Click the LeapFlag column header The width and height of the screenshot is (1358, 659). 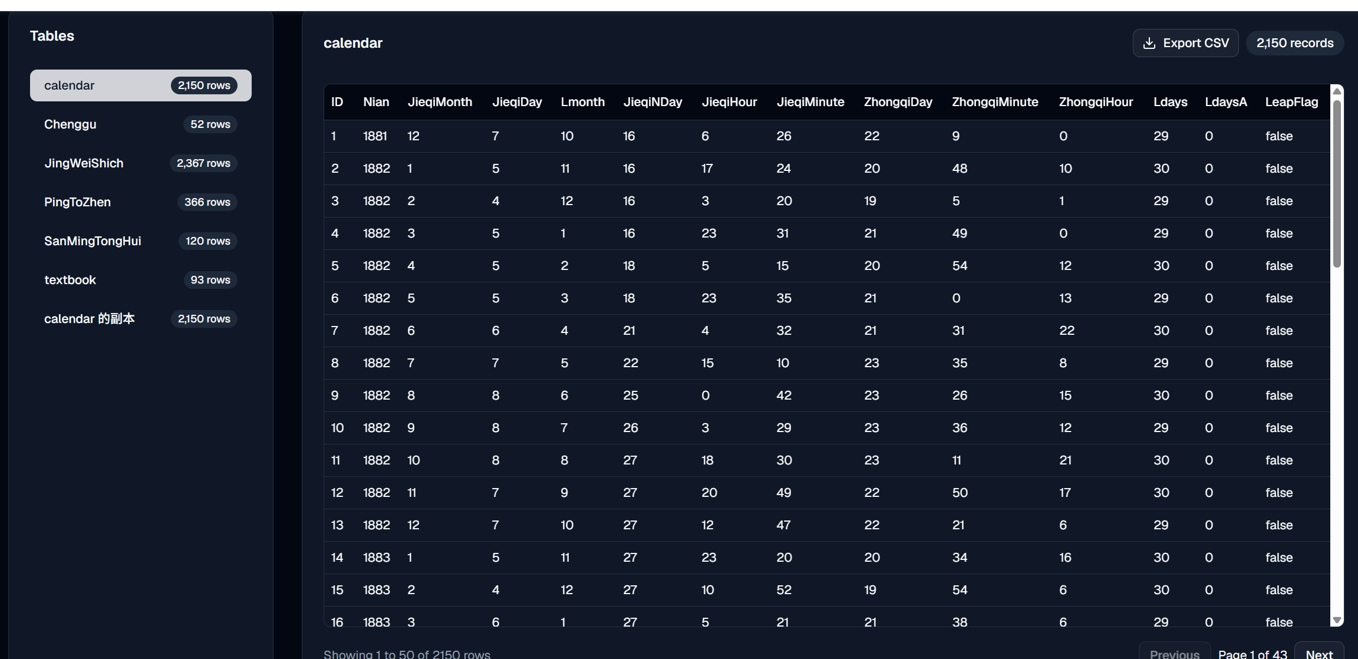click(x=1291, y=102)
